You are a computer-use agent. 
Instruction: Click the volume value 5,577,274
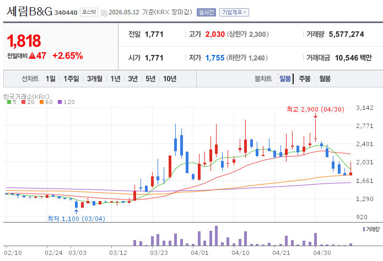347,34
